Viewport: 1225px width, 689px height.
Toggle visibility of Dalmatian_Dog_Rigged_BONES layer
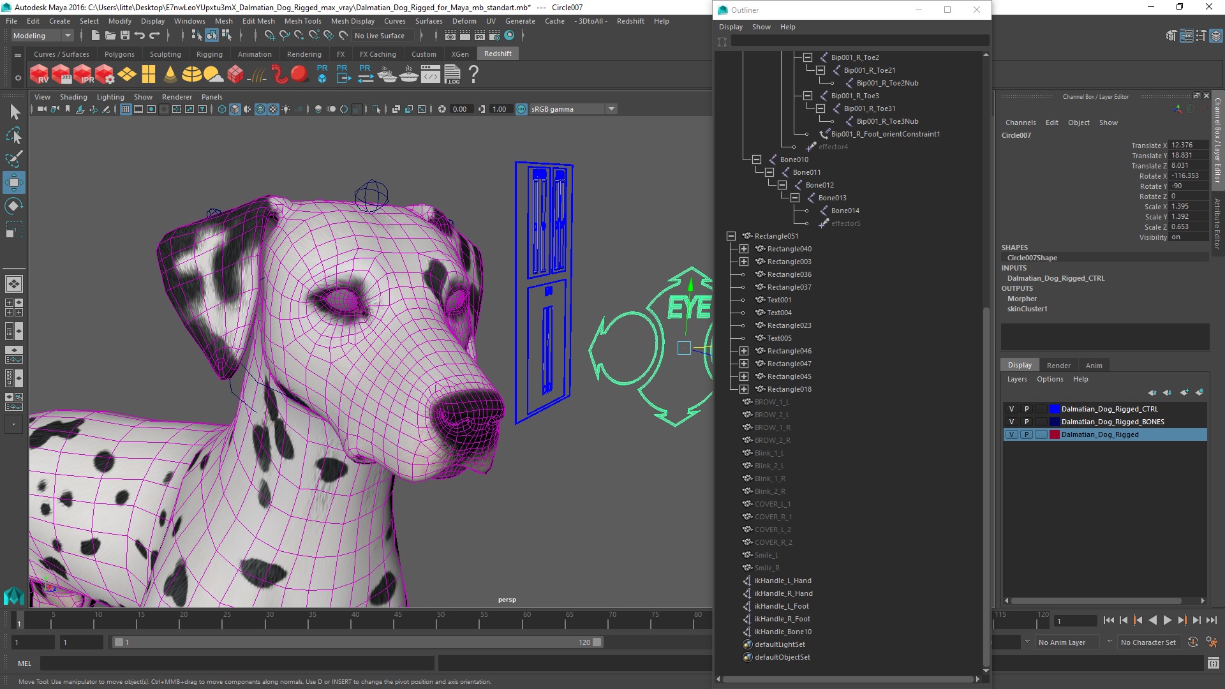click(x=1011, y=422)
